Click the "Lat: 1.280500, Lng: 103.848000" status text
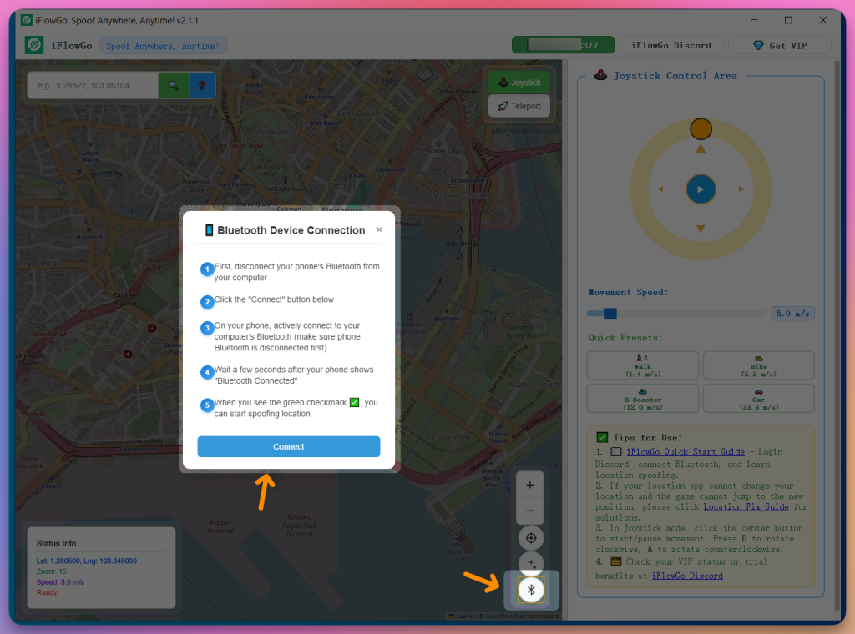 pos(87,561)
